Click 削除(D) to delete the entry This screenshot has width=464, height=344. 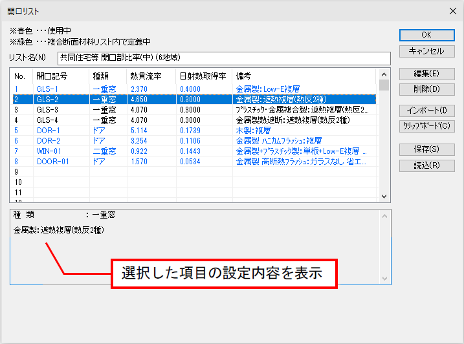click(426, 89)
